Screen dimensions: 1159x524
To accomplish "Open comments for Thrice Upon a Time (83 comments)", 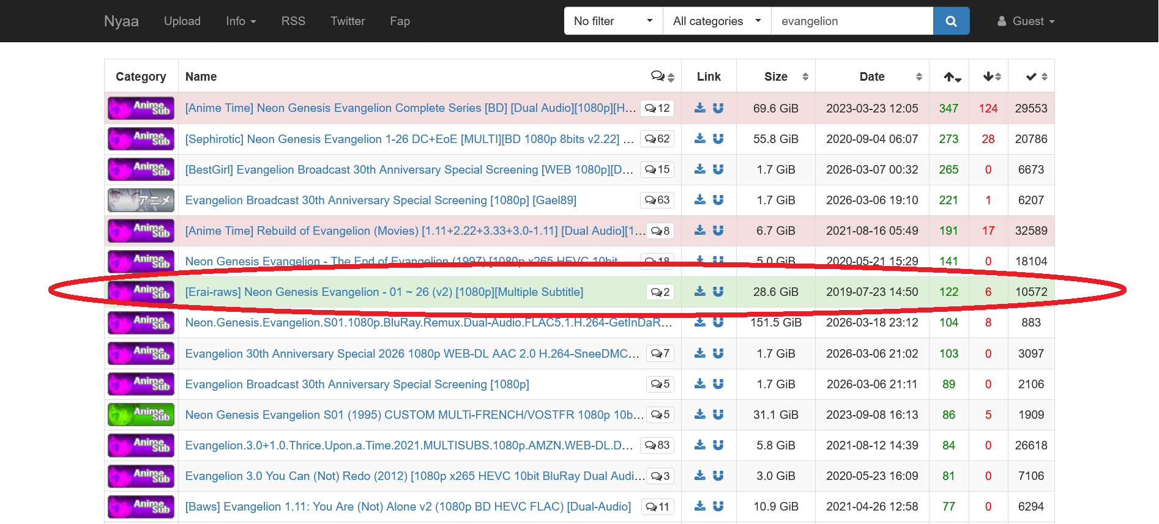I will 657,445.
